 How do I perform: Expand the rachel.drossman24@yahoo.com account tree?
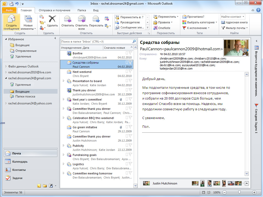pyautogui.click(x=6, y=103)
